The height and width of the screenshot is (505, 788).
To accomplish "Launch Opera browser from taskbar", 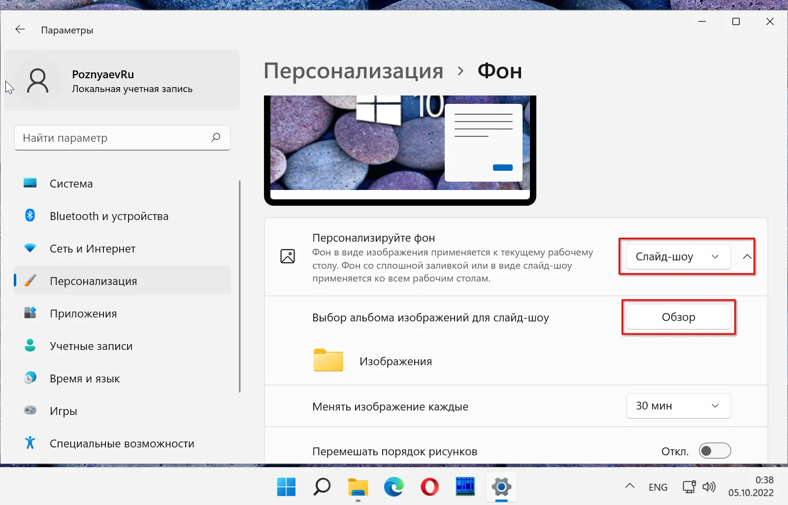I will pos(430,487).
